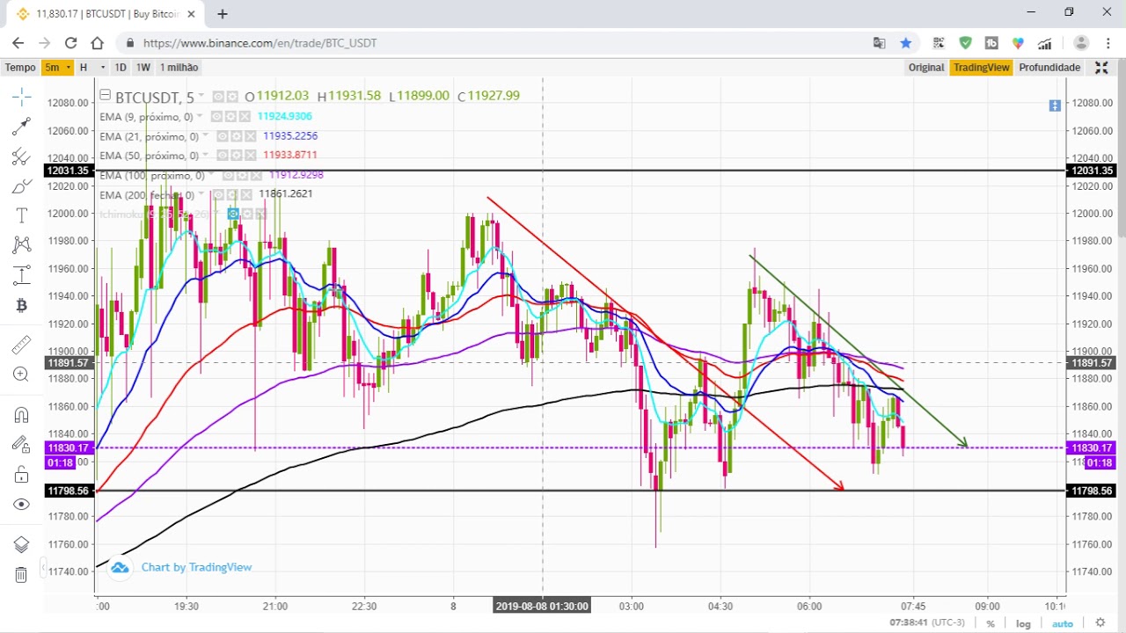Select the Tempo time view
1126x633 pixels.
pyautogui.click(x=20, y=68)
